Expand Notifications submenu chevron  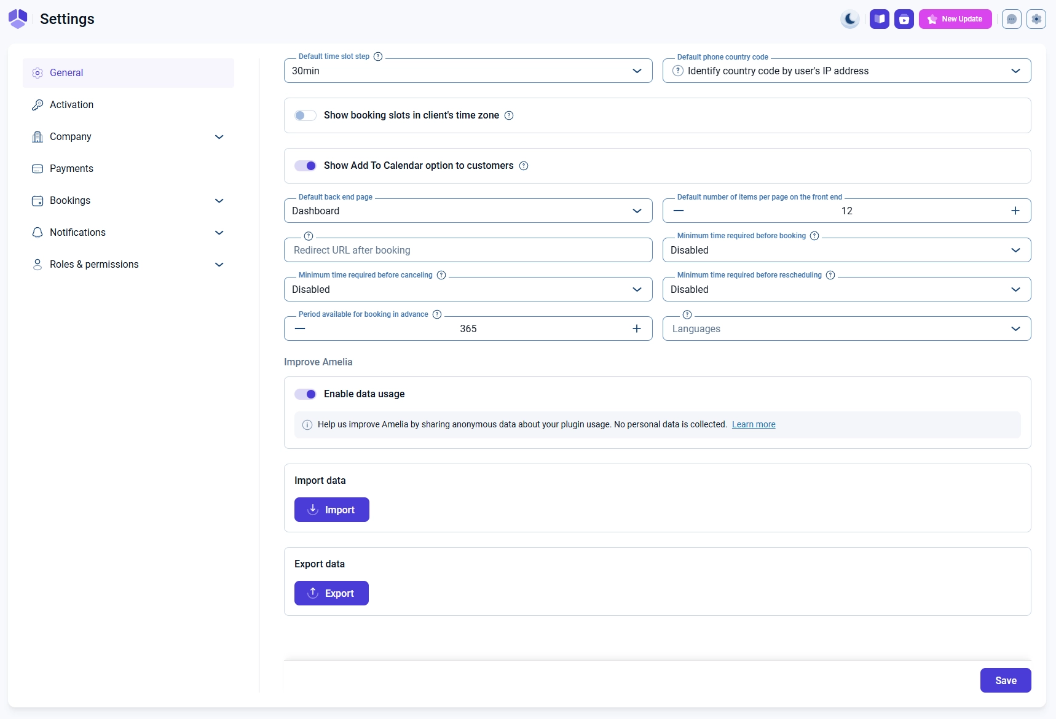[219, 233]
